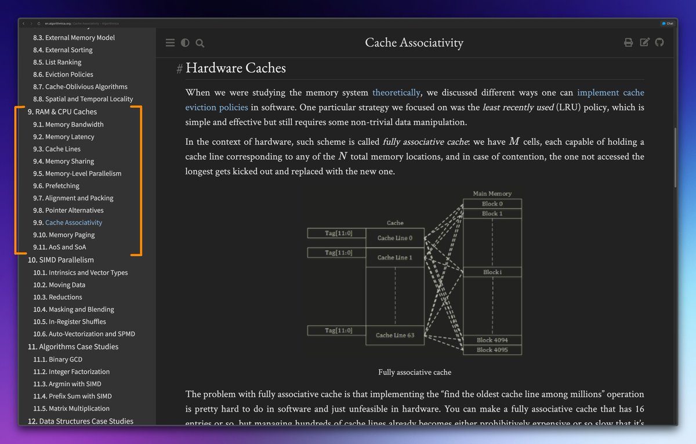Toggle the sidebar menu hamburger icon
Image resolution: width=696 pixels, height=444 pixels.
[x=170, y=43]
